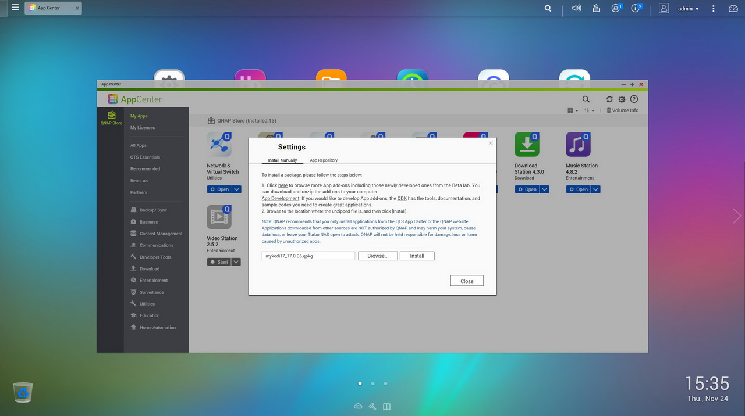Open the desktop Recycle Bin icon
The image size is (745, 416).
point(23,393)
